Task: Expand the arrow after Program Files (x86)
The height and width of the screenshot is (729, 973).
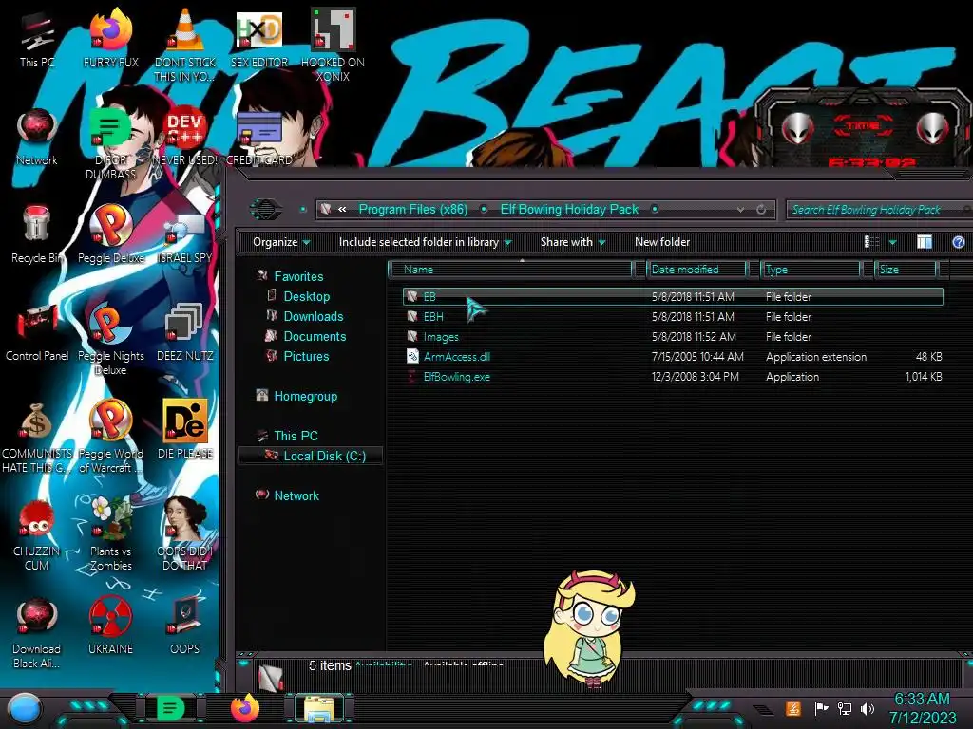Action: coord(484,210)
